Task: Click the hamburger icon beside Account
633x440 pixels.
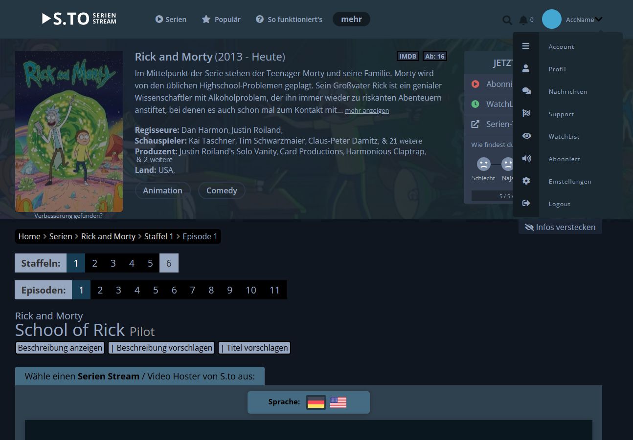Action: coord(526,46)
